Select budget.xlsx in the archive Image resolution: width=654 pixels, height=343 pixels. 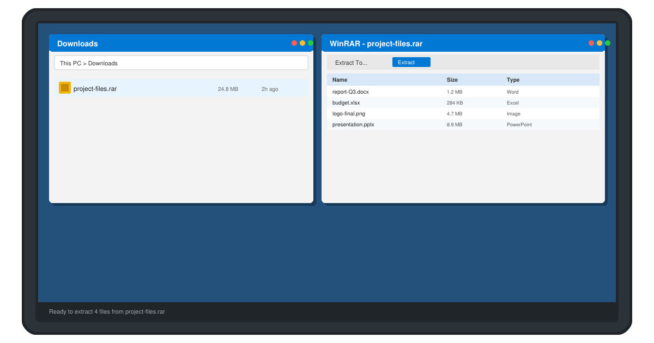pyautogui.click(x=346, y=103)
